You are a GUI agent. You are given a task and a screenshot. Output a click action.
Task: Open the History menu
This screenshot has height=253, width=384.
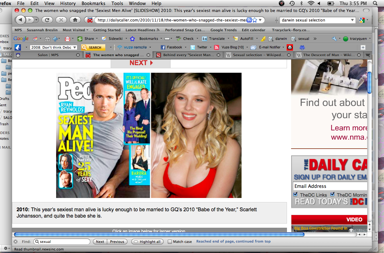(x=68, y=3)
